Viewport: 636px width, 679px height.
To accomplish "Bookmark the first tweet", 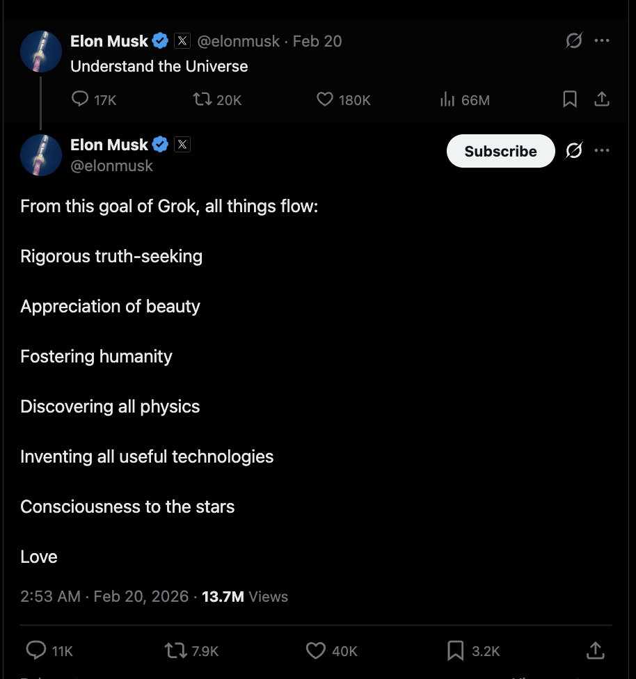I will pos(570,99).
